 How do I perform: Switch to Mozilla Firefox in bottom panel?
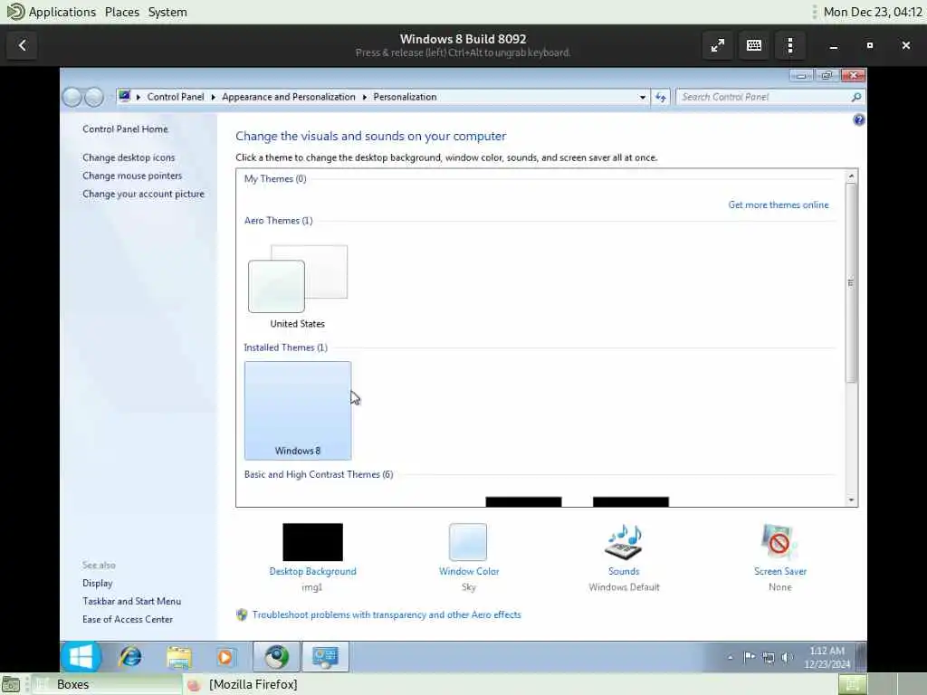tap(243, 684)
